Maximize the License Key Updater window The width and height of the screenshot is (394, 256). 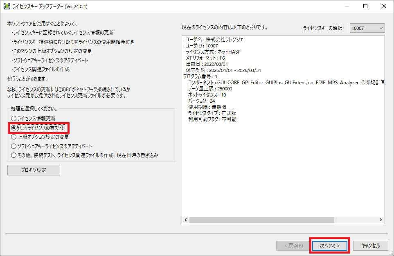pos(366,7)
